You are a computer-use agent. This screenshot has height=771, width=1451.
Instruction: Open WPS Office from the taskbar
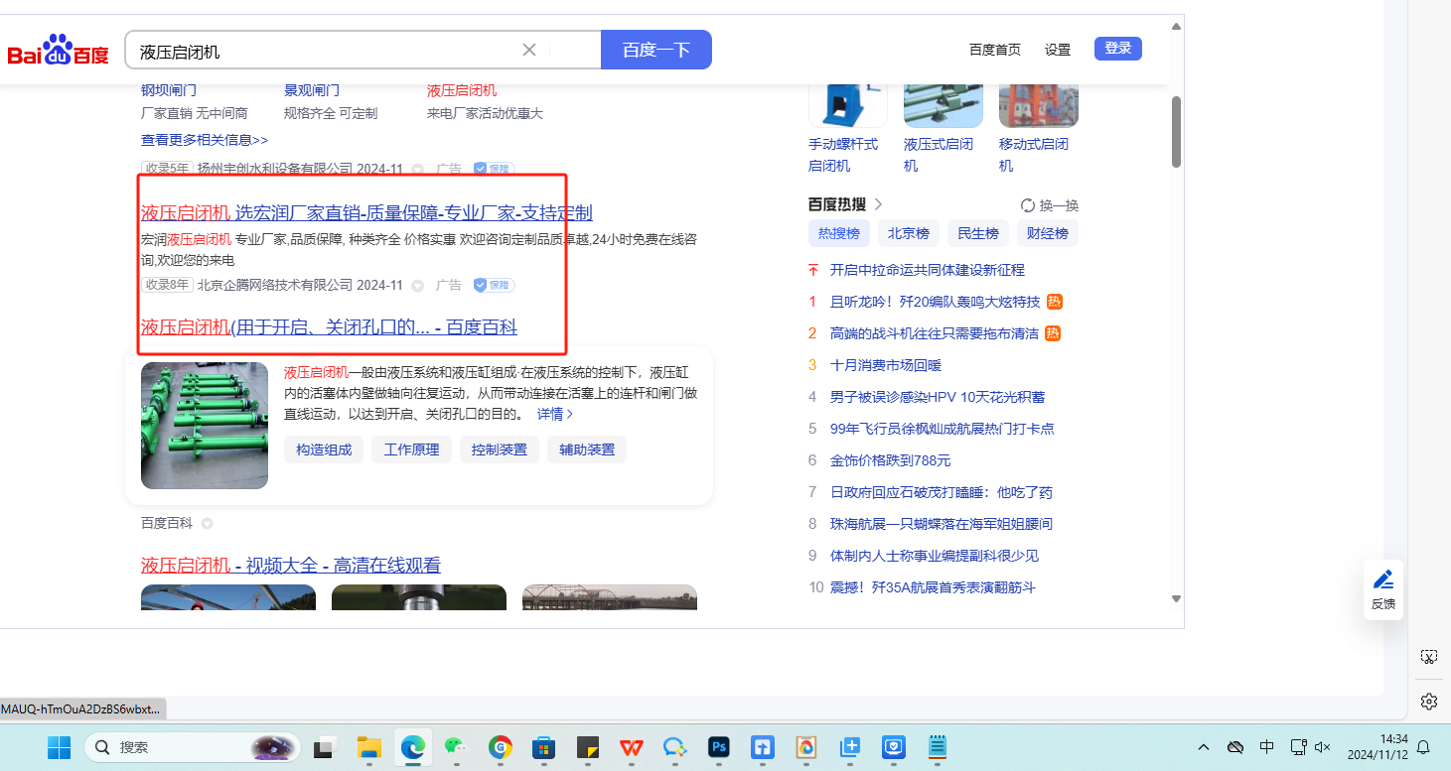click(631, 747)
